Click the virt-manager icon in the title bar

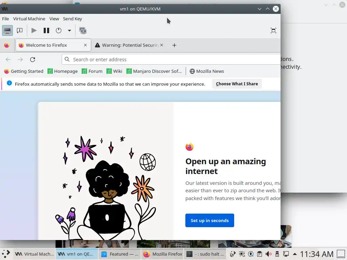click(5, 9)
